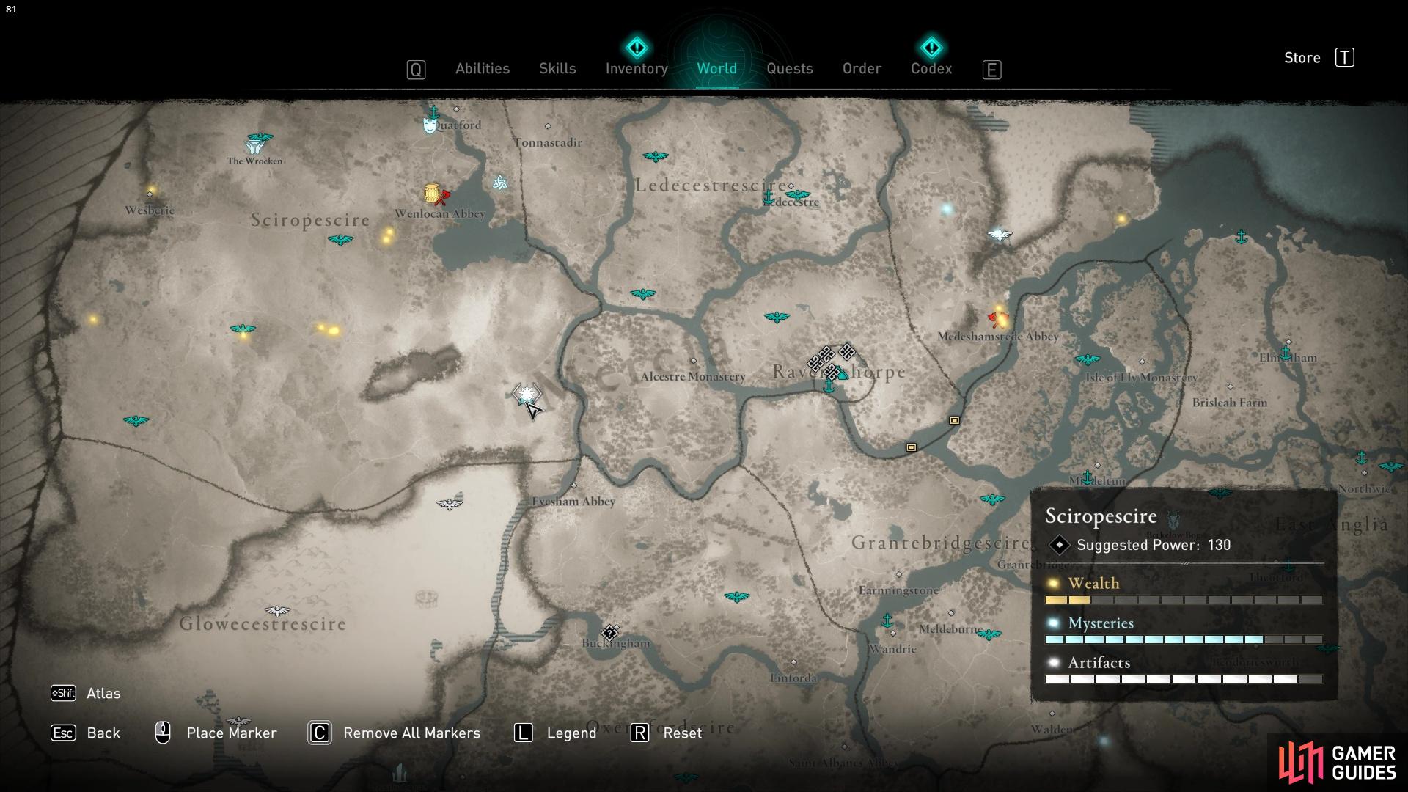This screenshot has height=792, width=1408.
Task: Select the Ravensthorpe settlement anchor icon
Action: click(x=829, y=386)
